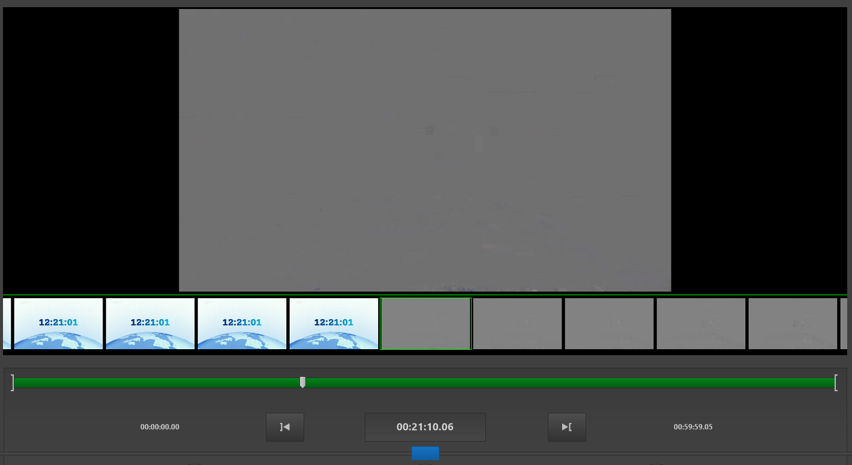Image resolution: width=852 pixels, height=465 pixels.
Task: Click the start time label 00:00:00.00
Action: pyautogui.click(x=160, y=427)
